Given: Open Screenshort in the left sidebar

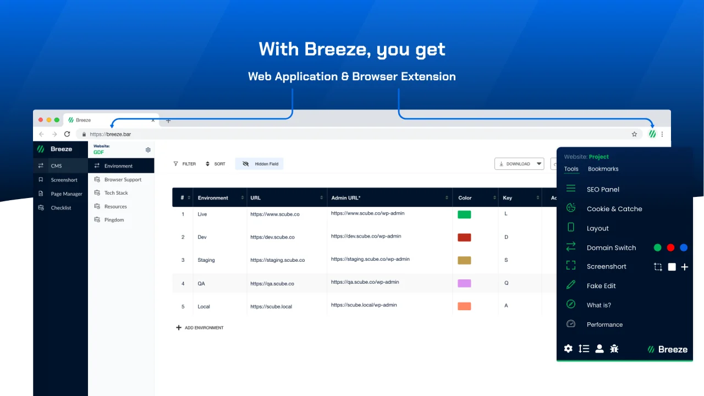Looking at the screenshot, I should click(x=61, y=180).
